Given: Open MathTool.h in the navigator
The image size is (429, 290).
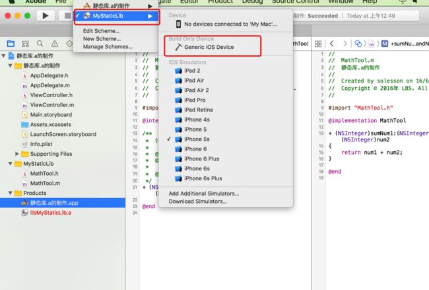Looking at the screenshot, I should pyautogui.click(x=44, y=174).
